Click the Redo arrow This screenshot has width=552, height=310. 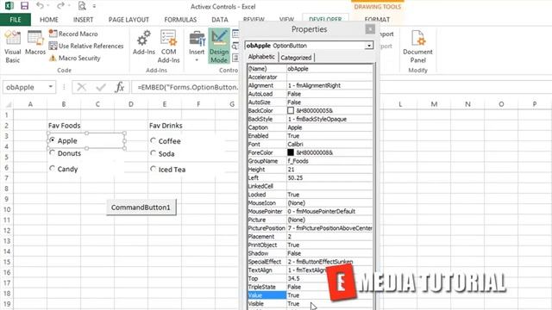[x=60, y=6]
